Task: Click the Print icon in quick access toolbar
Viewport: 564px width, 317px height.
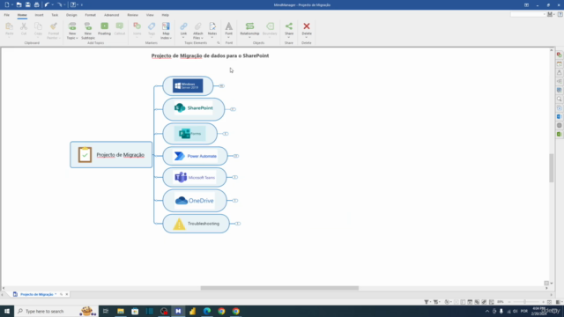Action: (37, 5)
